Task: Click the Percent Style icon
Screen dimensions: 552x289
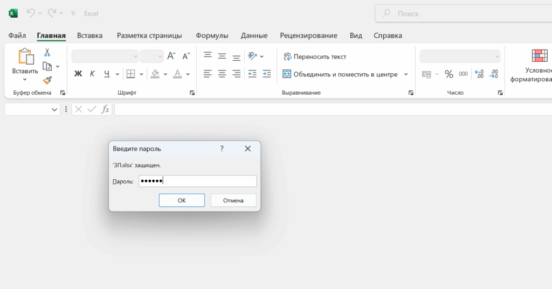Action: pyautogui.click(x=449, y=74)
